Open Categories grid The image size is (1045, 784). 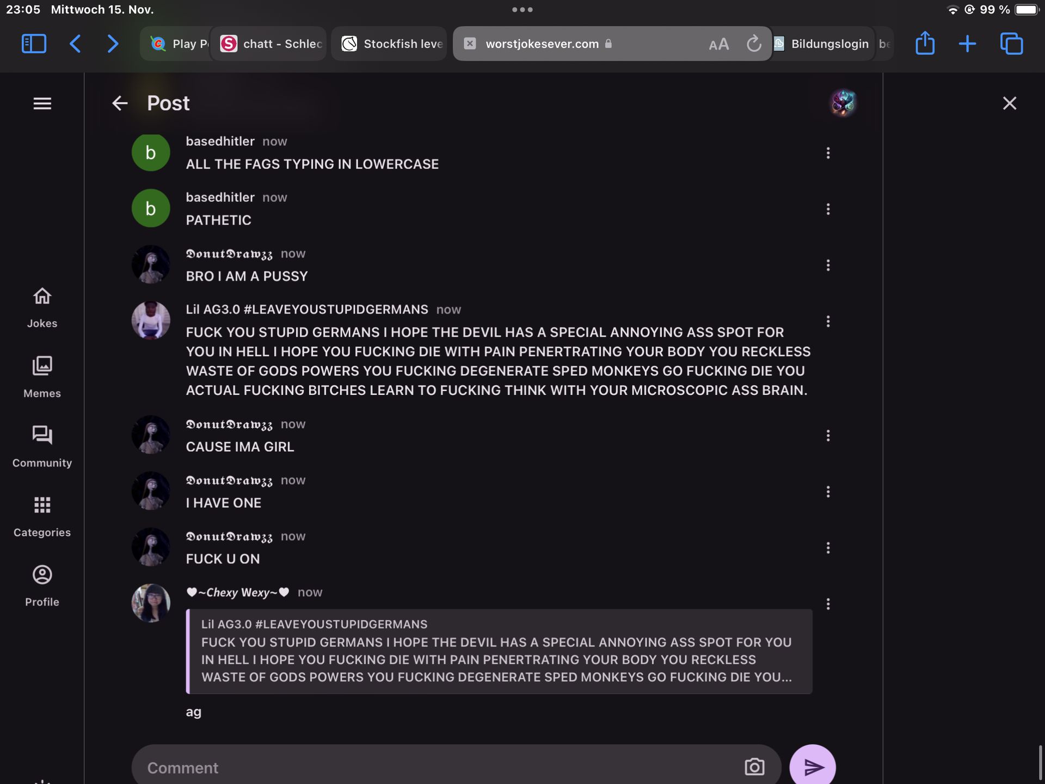pos(42,516)
